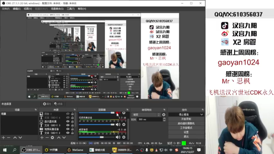Undock 控件 panel via header icon
The height and width of the screenshot is (154, 274).
tap(202, 110)
